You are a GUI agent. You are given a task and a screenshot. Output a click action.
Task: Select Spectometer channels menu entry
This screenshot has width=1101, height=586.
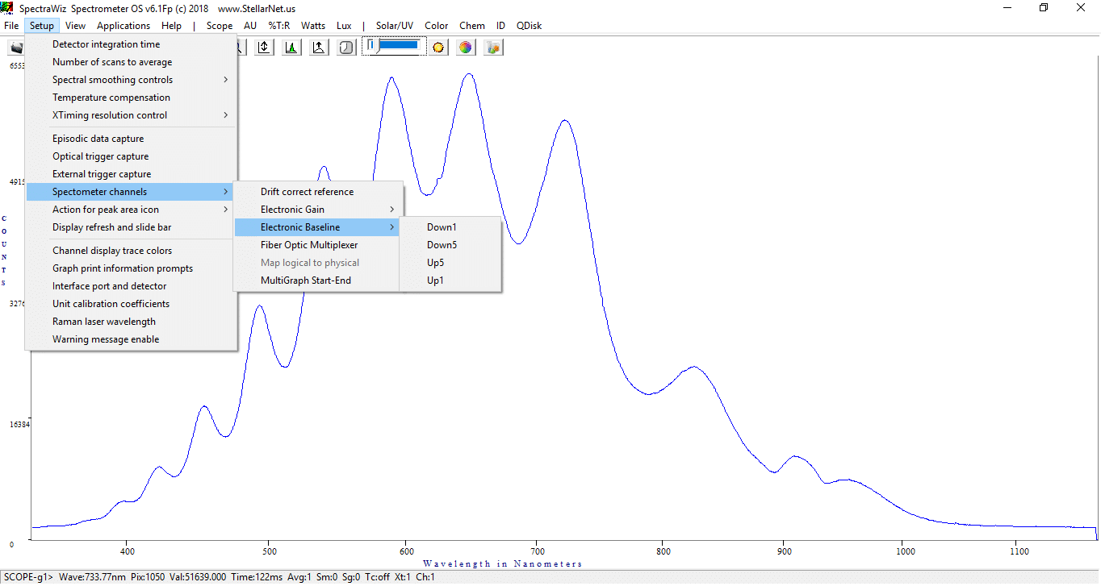[131, 192]
